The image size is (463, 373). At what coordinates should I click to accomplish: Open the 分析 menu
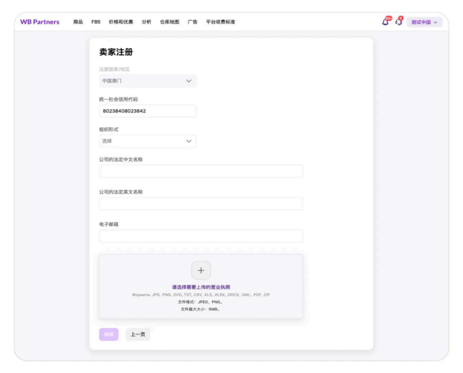[146, 22]
